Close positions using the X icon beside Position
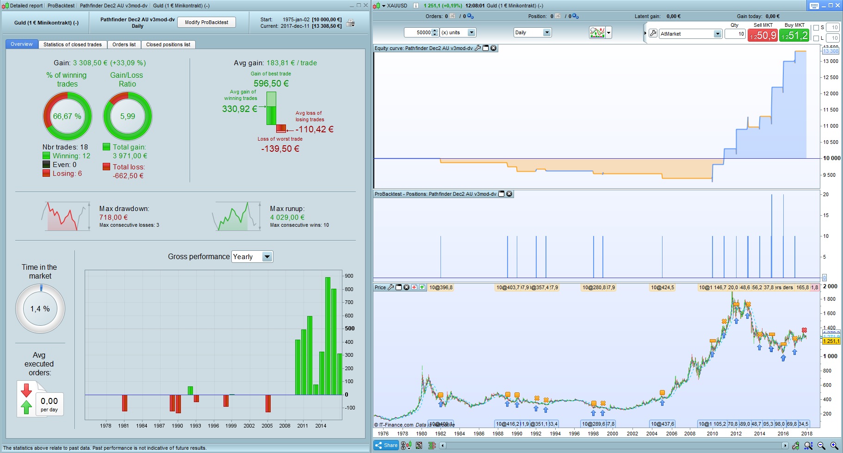The image size is (843, 453). coord(558,16)
